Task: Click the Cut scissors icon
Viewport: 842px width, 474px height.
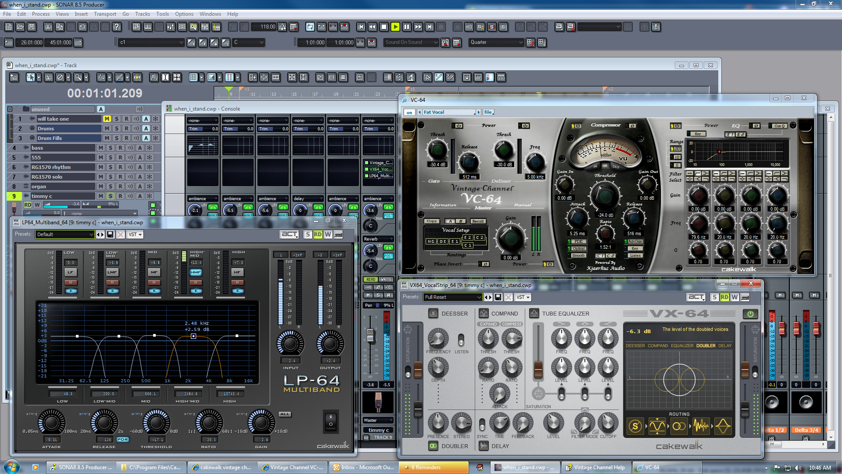Action: tap(48, 27)
